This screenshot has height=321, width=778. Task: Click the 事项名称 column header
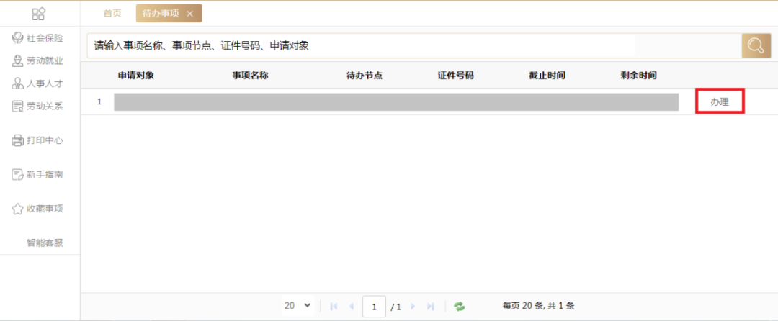(251, 76)
